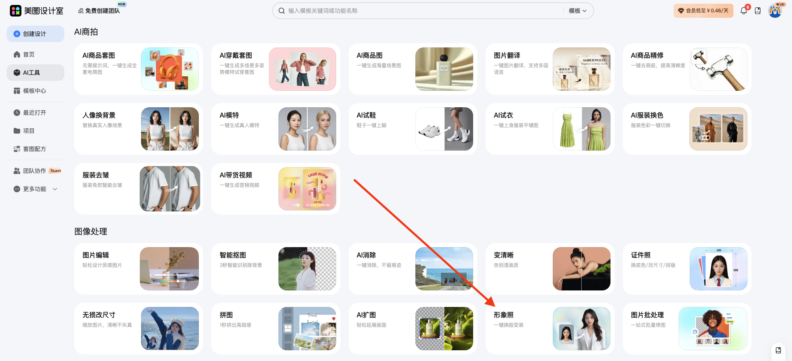Open the notifications bell icon

[744, 11]
